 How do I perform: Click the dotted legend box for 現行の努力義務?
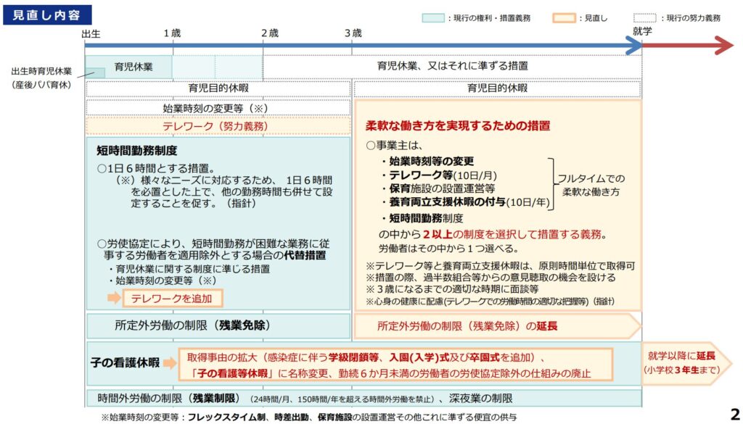(x=644, y=17)
